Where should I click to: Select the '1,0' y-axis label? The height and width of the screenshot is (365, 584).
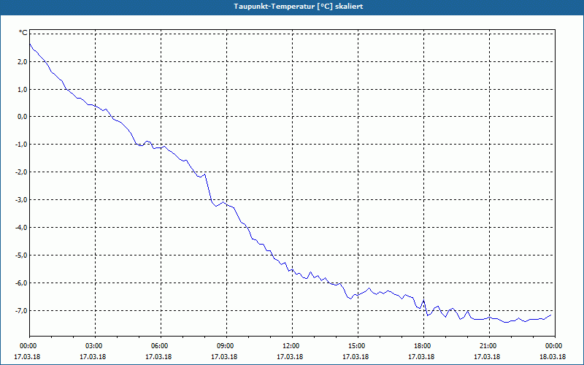coord(23,89)
